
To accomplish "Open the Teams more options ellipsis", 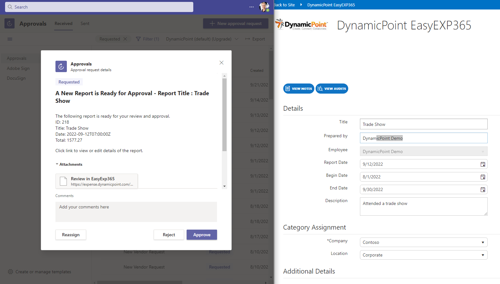I will point(252,7).
